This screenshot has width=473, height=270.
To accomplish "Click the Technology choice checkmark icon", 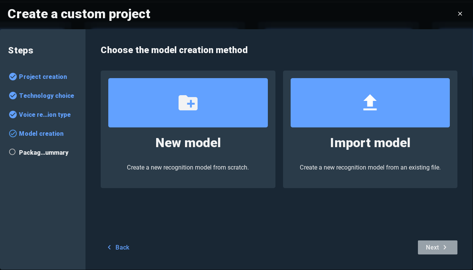I will click(x=13, y=96).
